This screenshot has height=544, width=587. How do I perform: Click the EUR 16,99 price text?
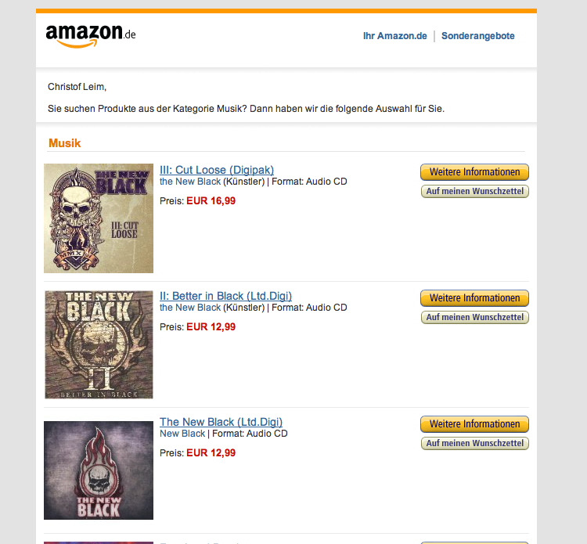pyautogui.click(x=211, y=201)
